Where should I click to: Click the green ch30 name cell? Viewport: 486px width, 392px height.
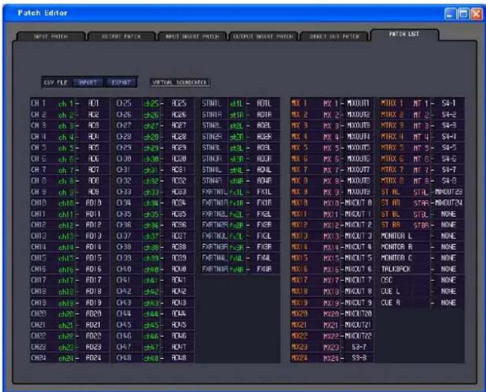(151, 159)
